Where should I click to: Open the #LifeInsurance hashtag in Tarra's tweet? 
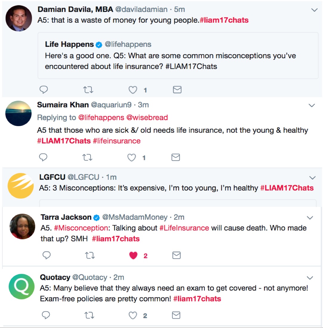click(x=184, y=228)
